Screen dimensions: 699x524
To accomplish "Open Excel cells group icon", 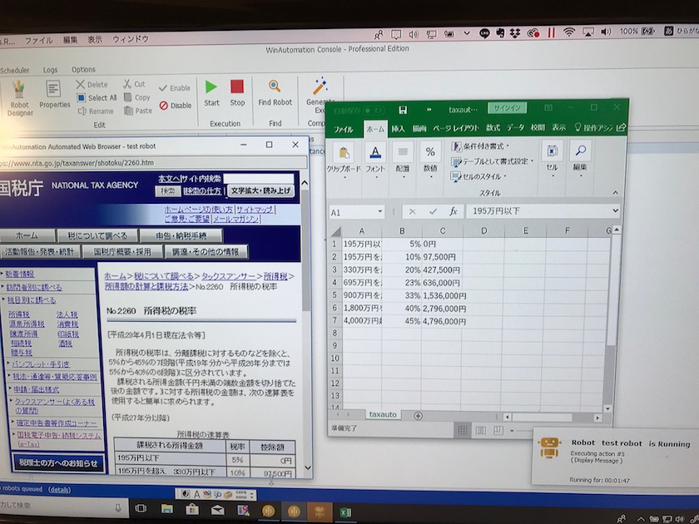I will (x=552, y=151).
